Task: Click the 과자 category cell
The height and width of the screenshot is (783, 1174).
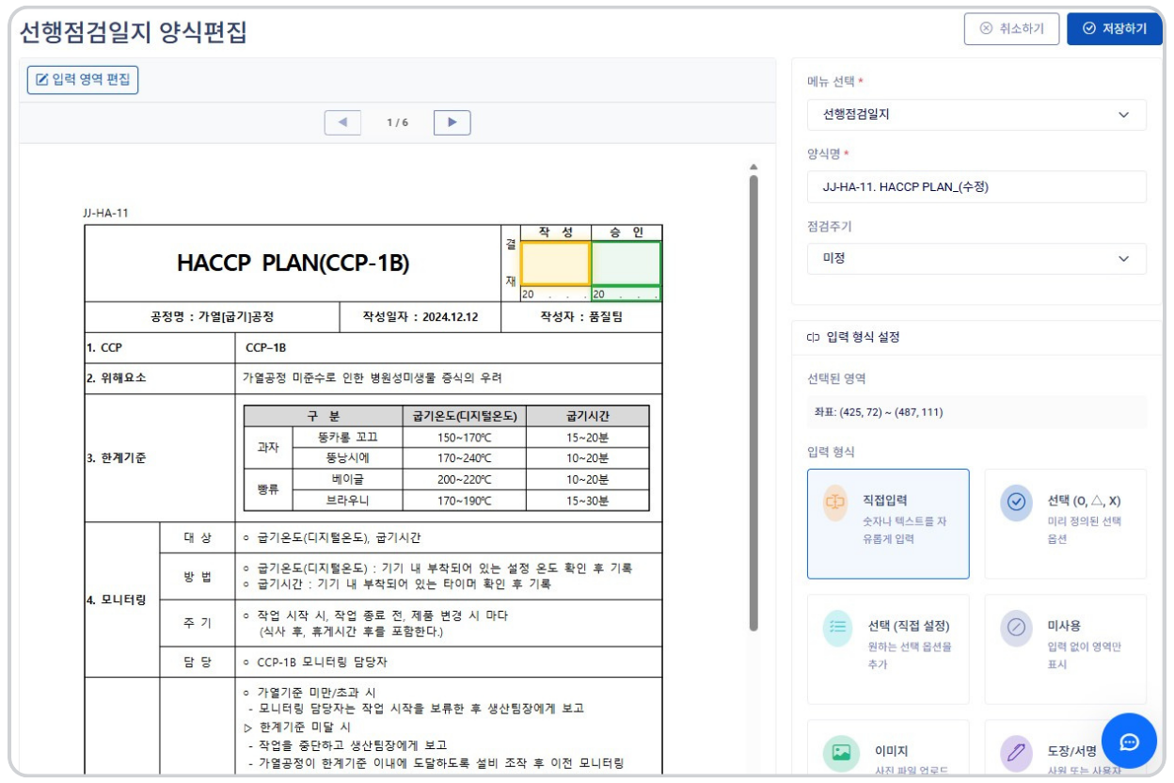Action: coord(269,448)
